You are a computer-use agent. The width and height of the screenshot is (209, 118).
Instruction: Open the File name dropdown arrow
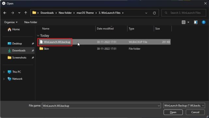point(159,106)
